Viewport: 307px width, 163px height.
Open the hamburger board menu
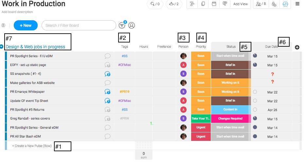coord(298,4)
